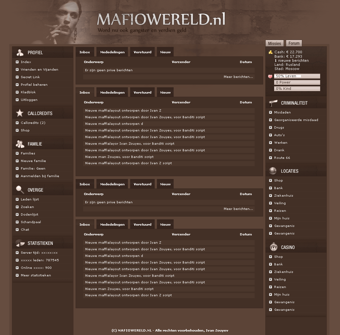Select Nieuw tab in the second message panel
Image resolution: width=340 pixels, height=335 pixels.
click(165, 92)
